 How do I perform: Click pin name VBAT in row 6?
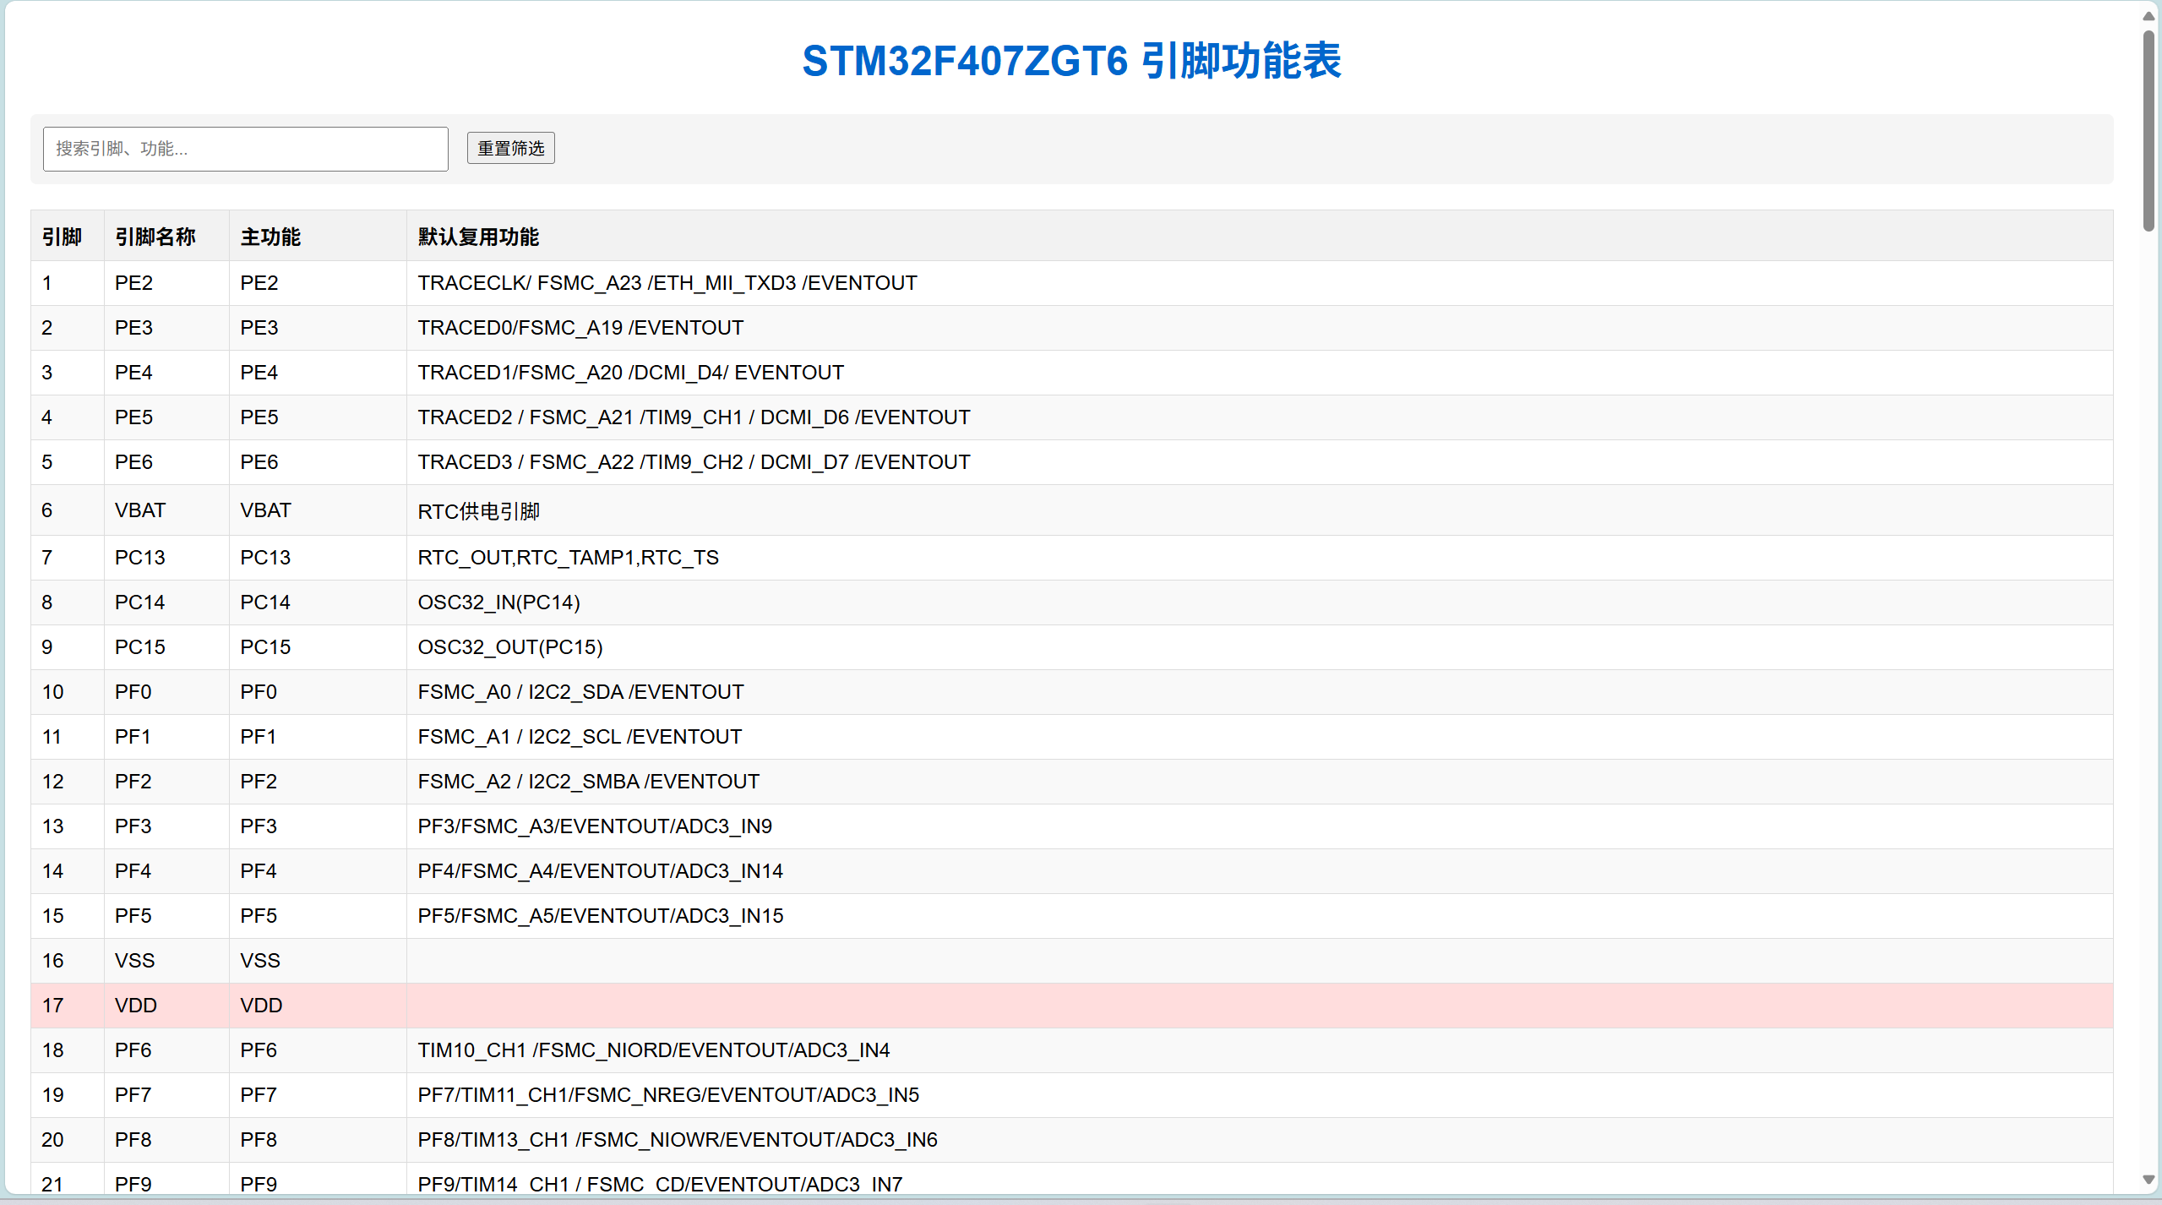click(x=166, y=510)
